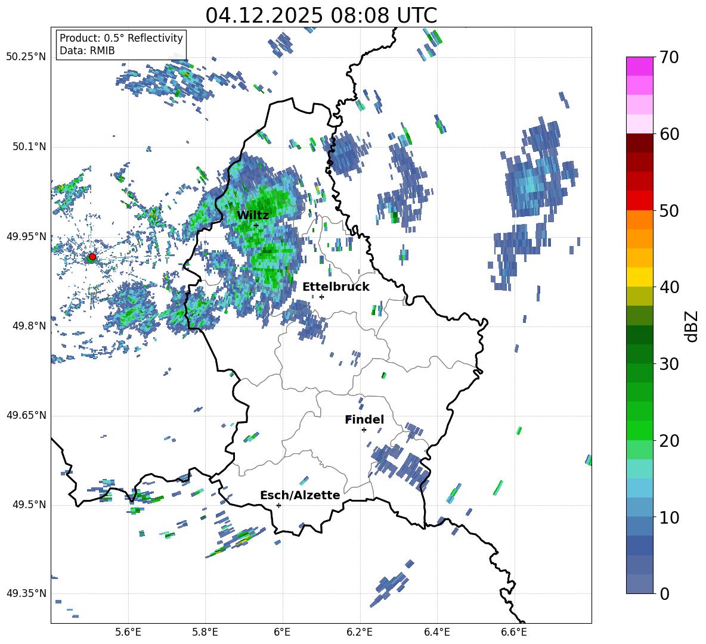
Task: Click the 50.25°N latitude label
Action: [x=26, y=57]
